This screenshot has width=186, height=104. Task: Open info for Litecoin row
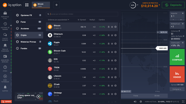(115, 77)
